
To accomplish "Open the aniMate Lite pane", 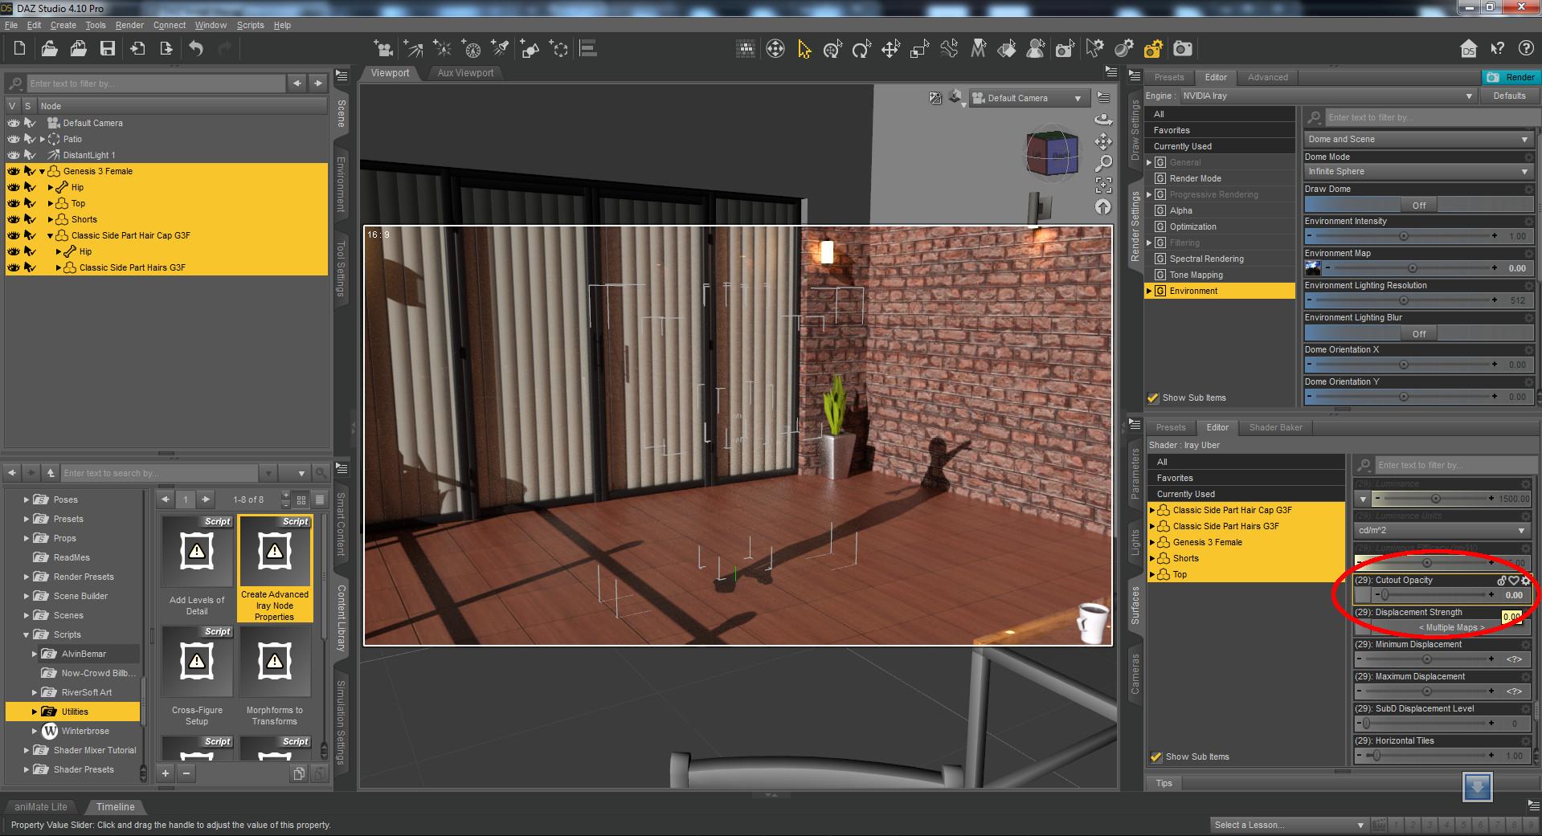I will point(41,806).
